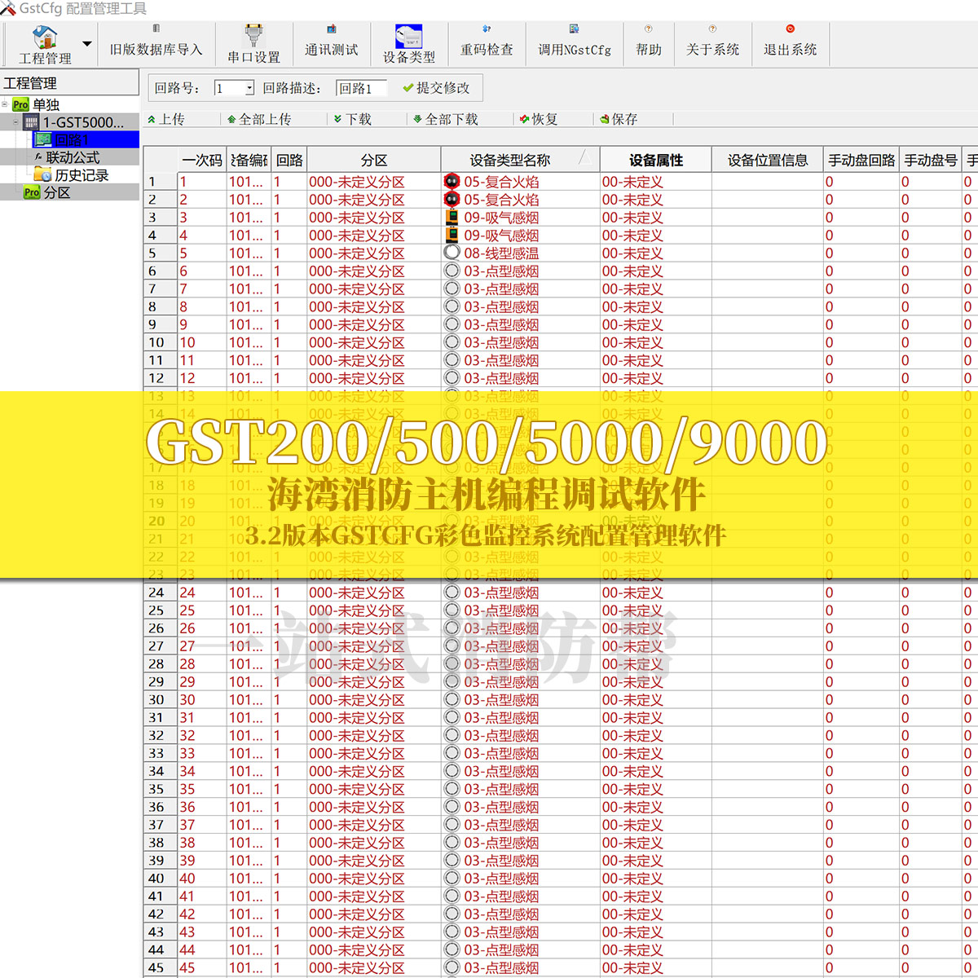The height and width of the screenshot is (978, 978).
Task: Open 关于系统 about dialog
Action: [x=712, y=42]
